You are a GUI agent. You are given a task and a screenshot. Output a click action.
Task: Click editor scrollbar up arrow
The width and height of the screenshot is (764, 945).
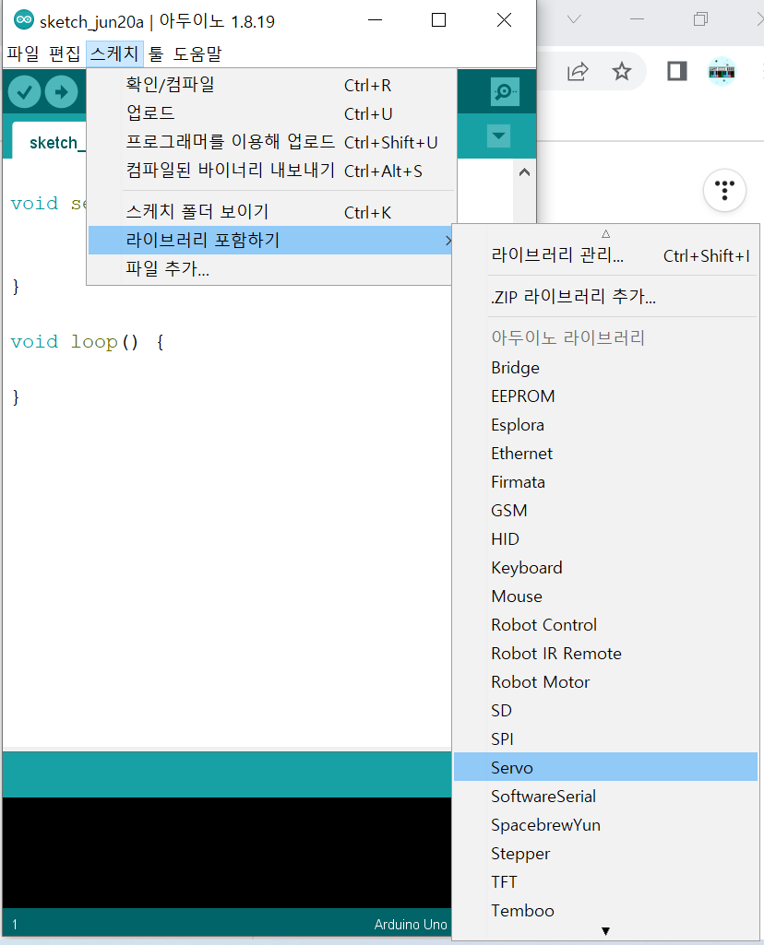click(x=525, y=172)
